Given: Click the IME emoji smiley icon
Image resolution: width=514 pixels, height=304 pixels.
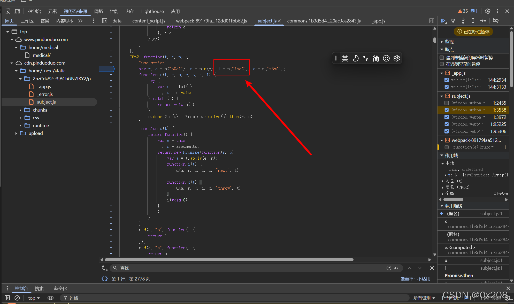Looking at the screenshot, I should coord(386,58).
